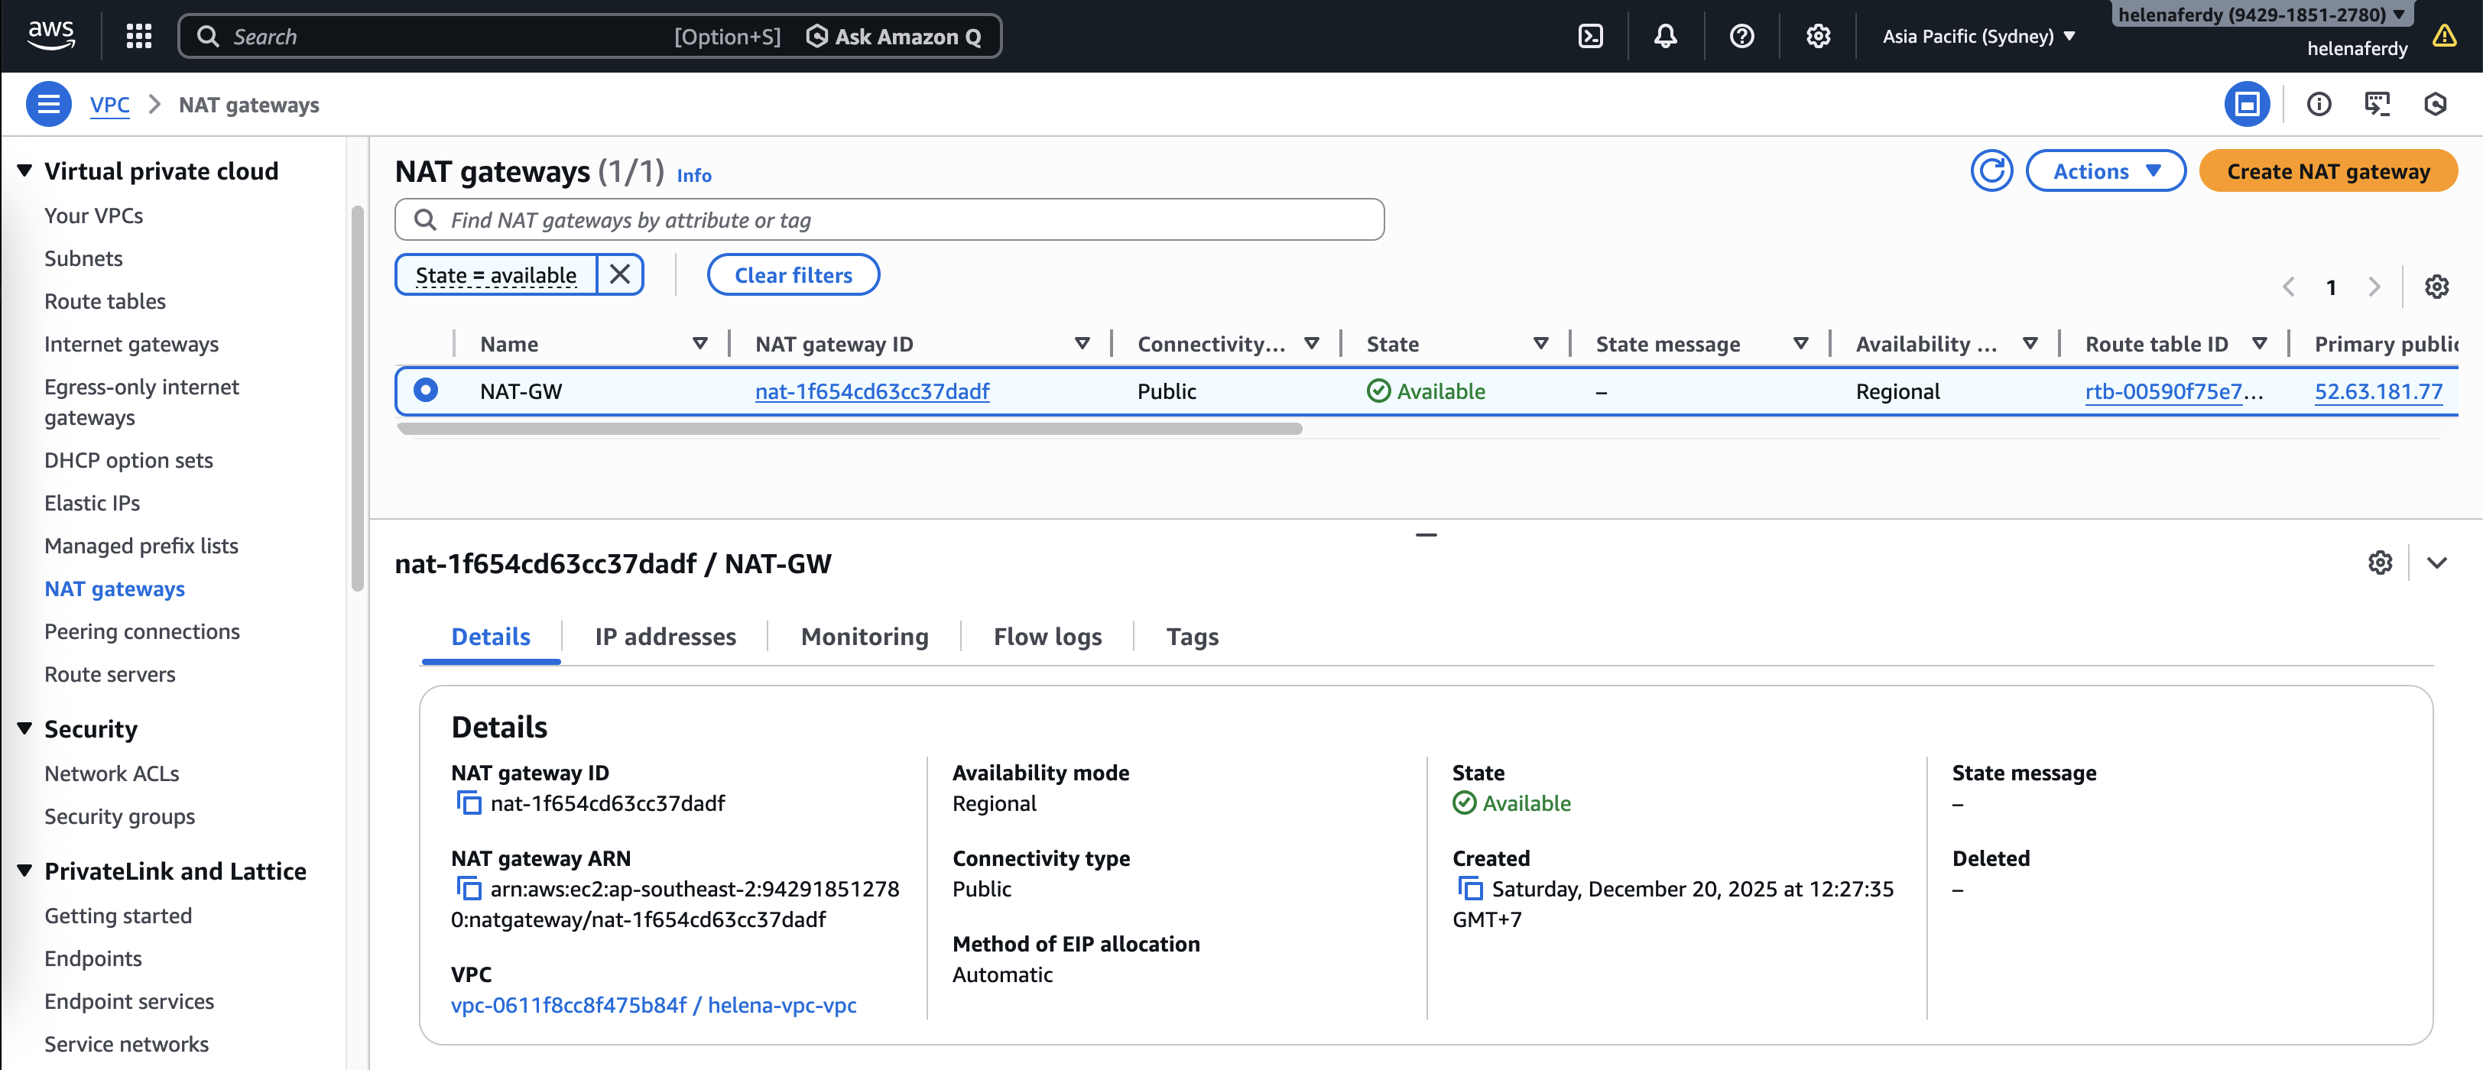Viewport: 2483px width, 1070px height.
Task: Click Create NAT gateway button
Action: (x=2327, y=170)
